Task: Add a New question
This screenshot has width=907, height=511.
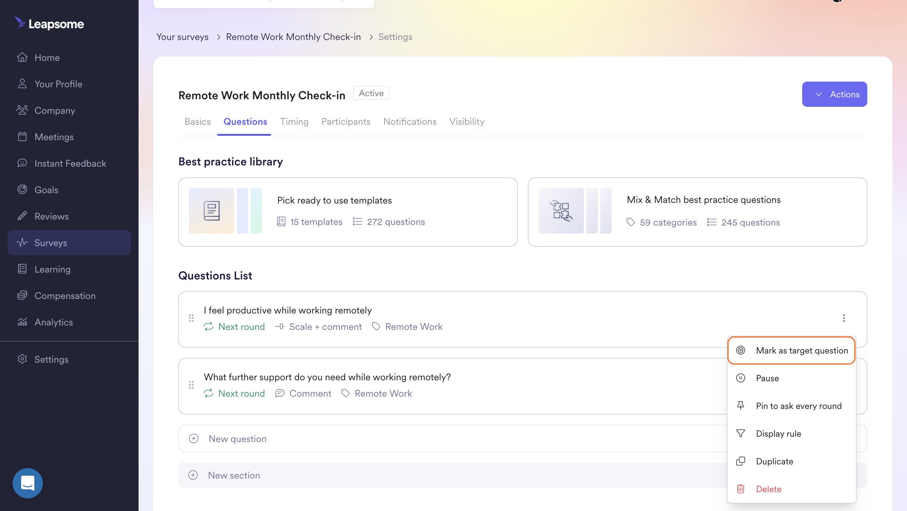Action: 453,439
